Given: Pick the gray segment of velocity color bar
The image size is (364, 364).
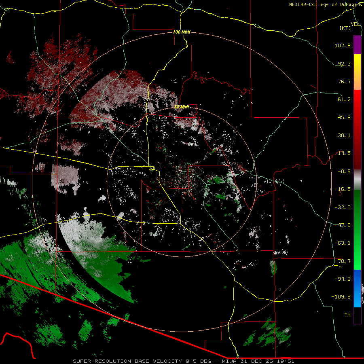Looking at the screenshot, I should click(x=357, y=180).
